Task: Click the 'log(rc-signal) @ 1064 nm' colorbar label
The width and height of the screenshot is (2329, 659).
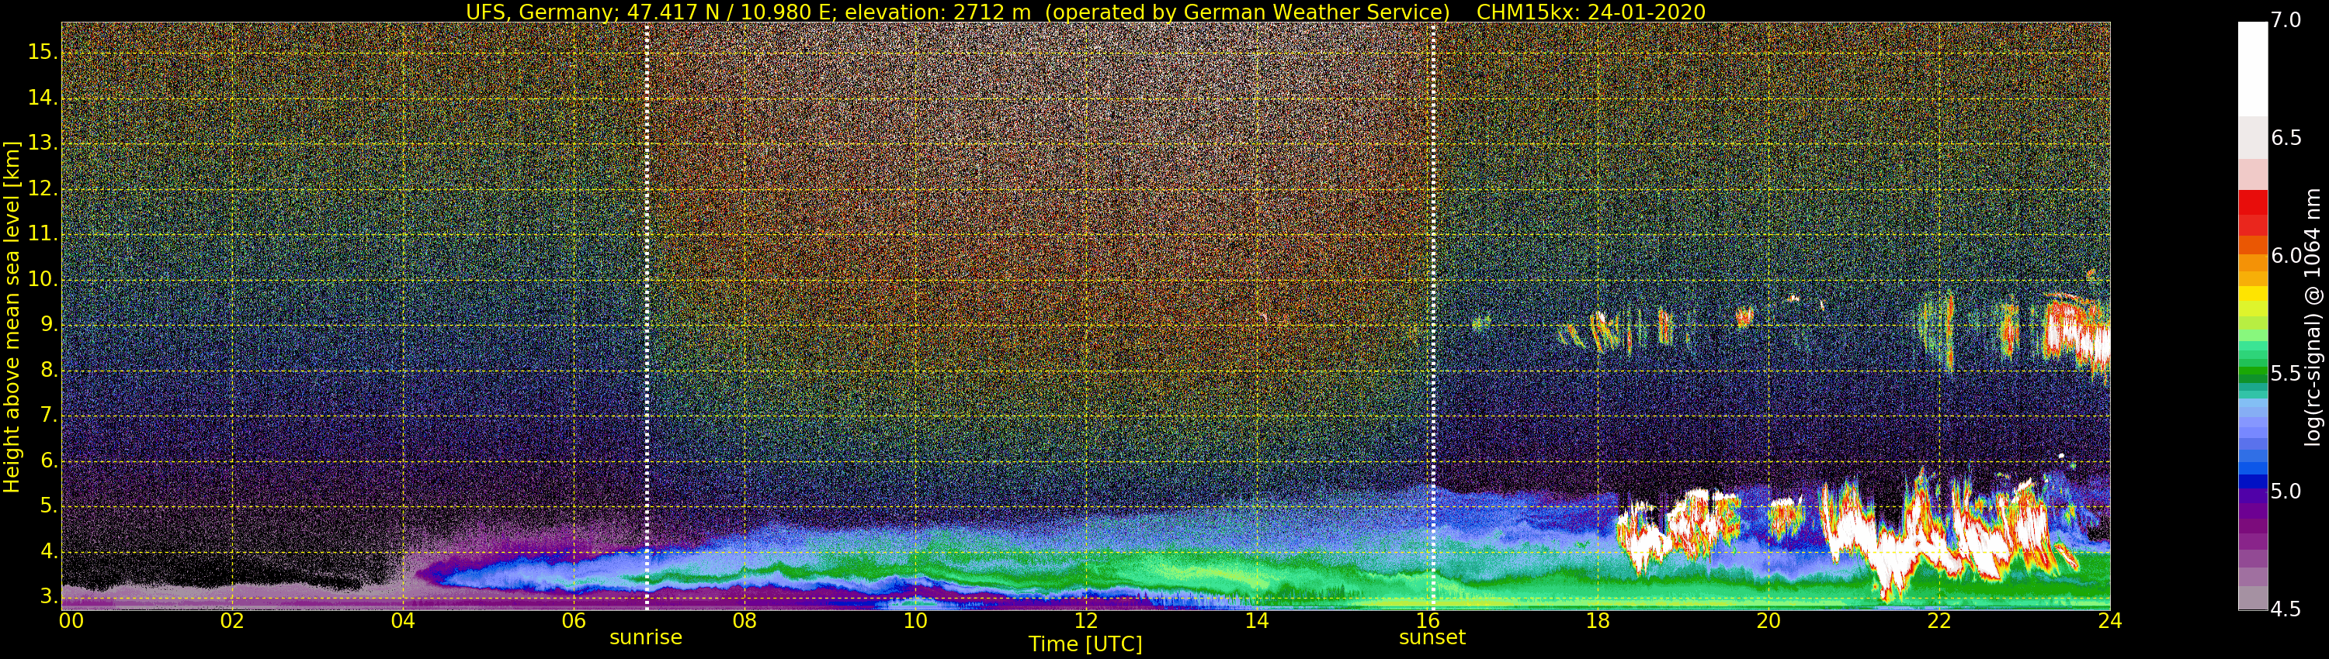Action: (x=2312, y=317)
